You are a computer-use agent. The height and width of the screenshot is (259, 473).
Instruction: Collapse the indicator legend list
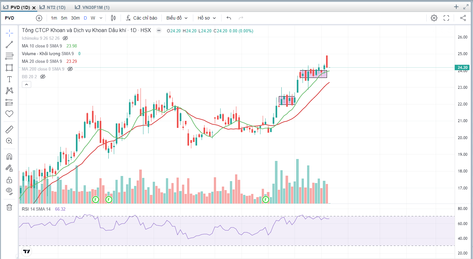point(26,85)
